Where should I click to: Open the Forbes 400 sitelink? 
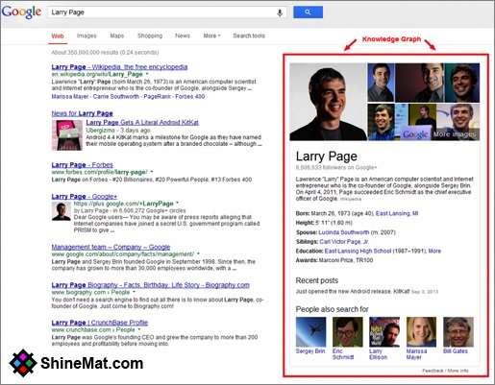(189, 96)
